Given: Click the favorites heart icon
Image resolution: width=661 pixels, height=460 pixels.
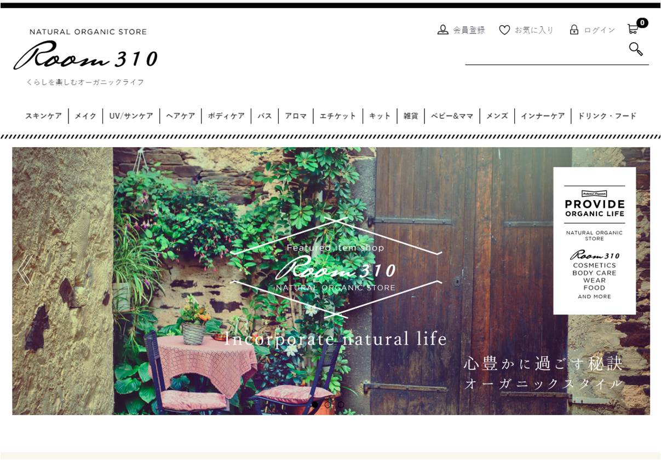Looking at the screenshot, I should (504, 30).
